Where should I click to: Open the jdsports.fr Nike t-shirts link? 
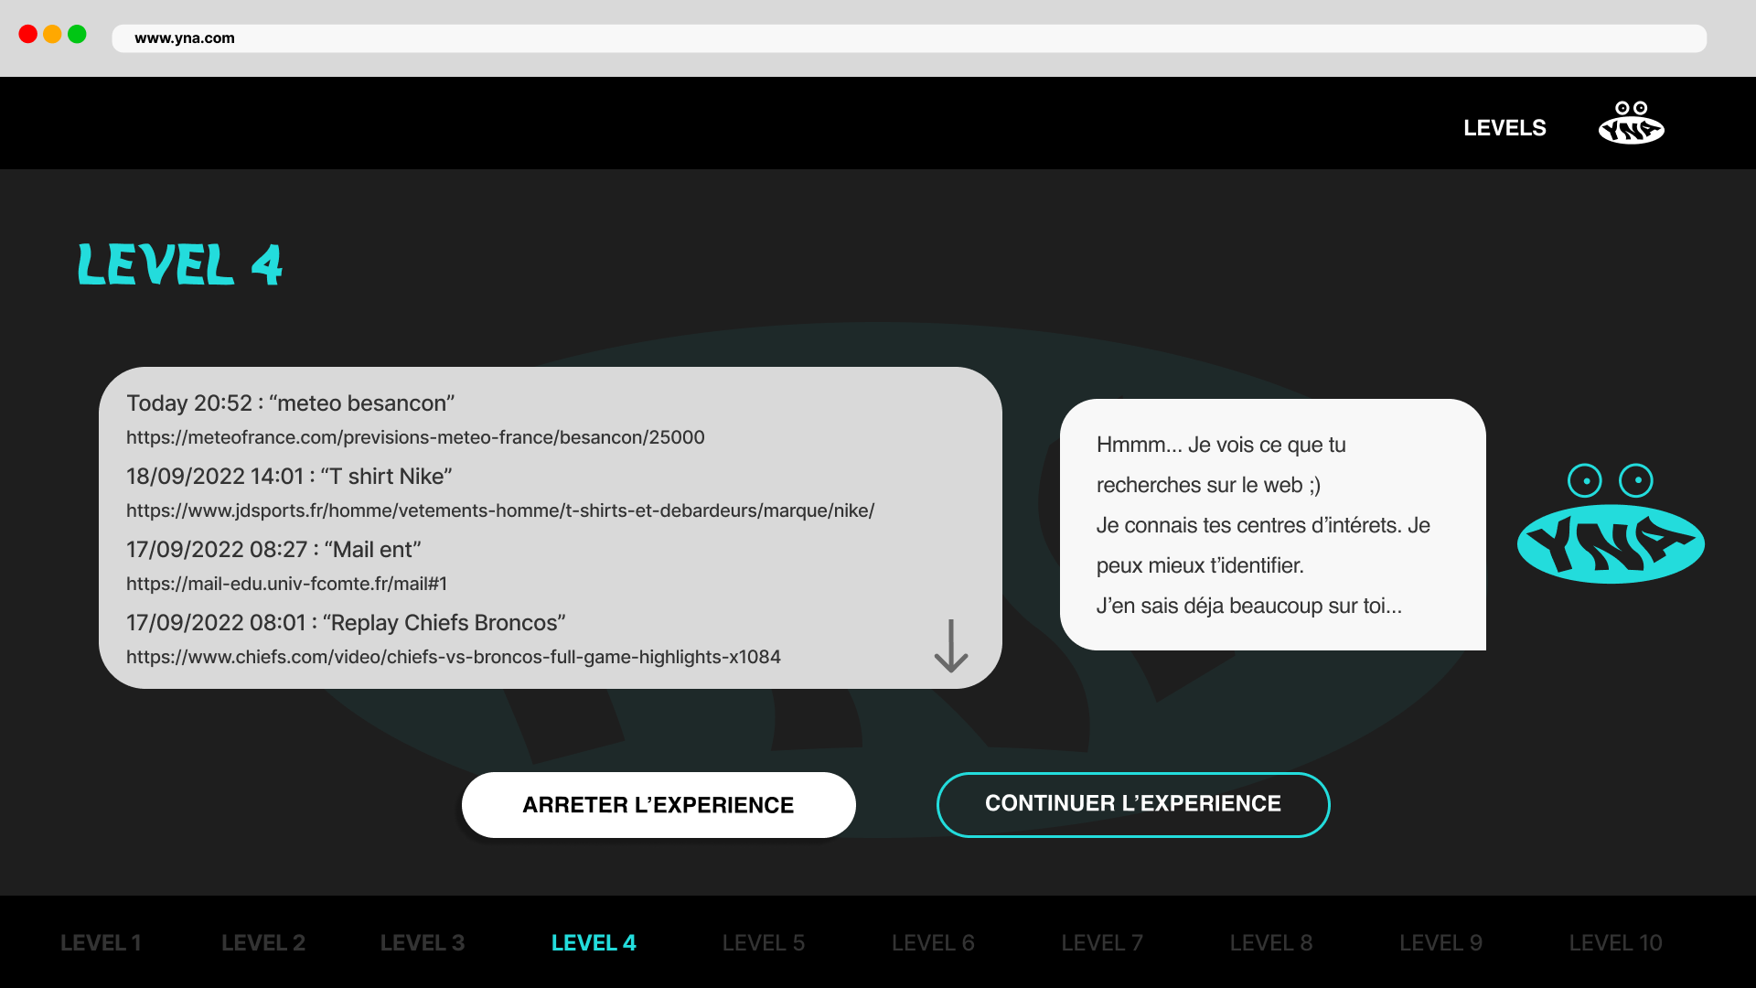500,510
